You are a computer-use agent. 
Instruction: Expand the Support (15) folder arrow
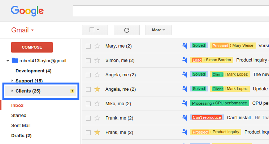[12, 81]
